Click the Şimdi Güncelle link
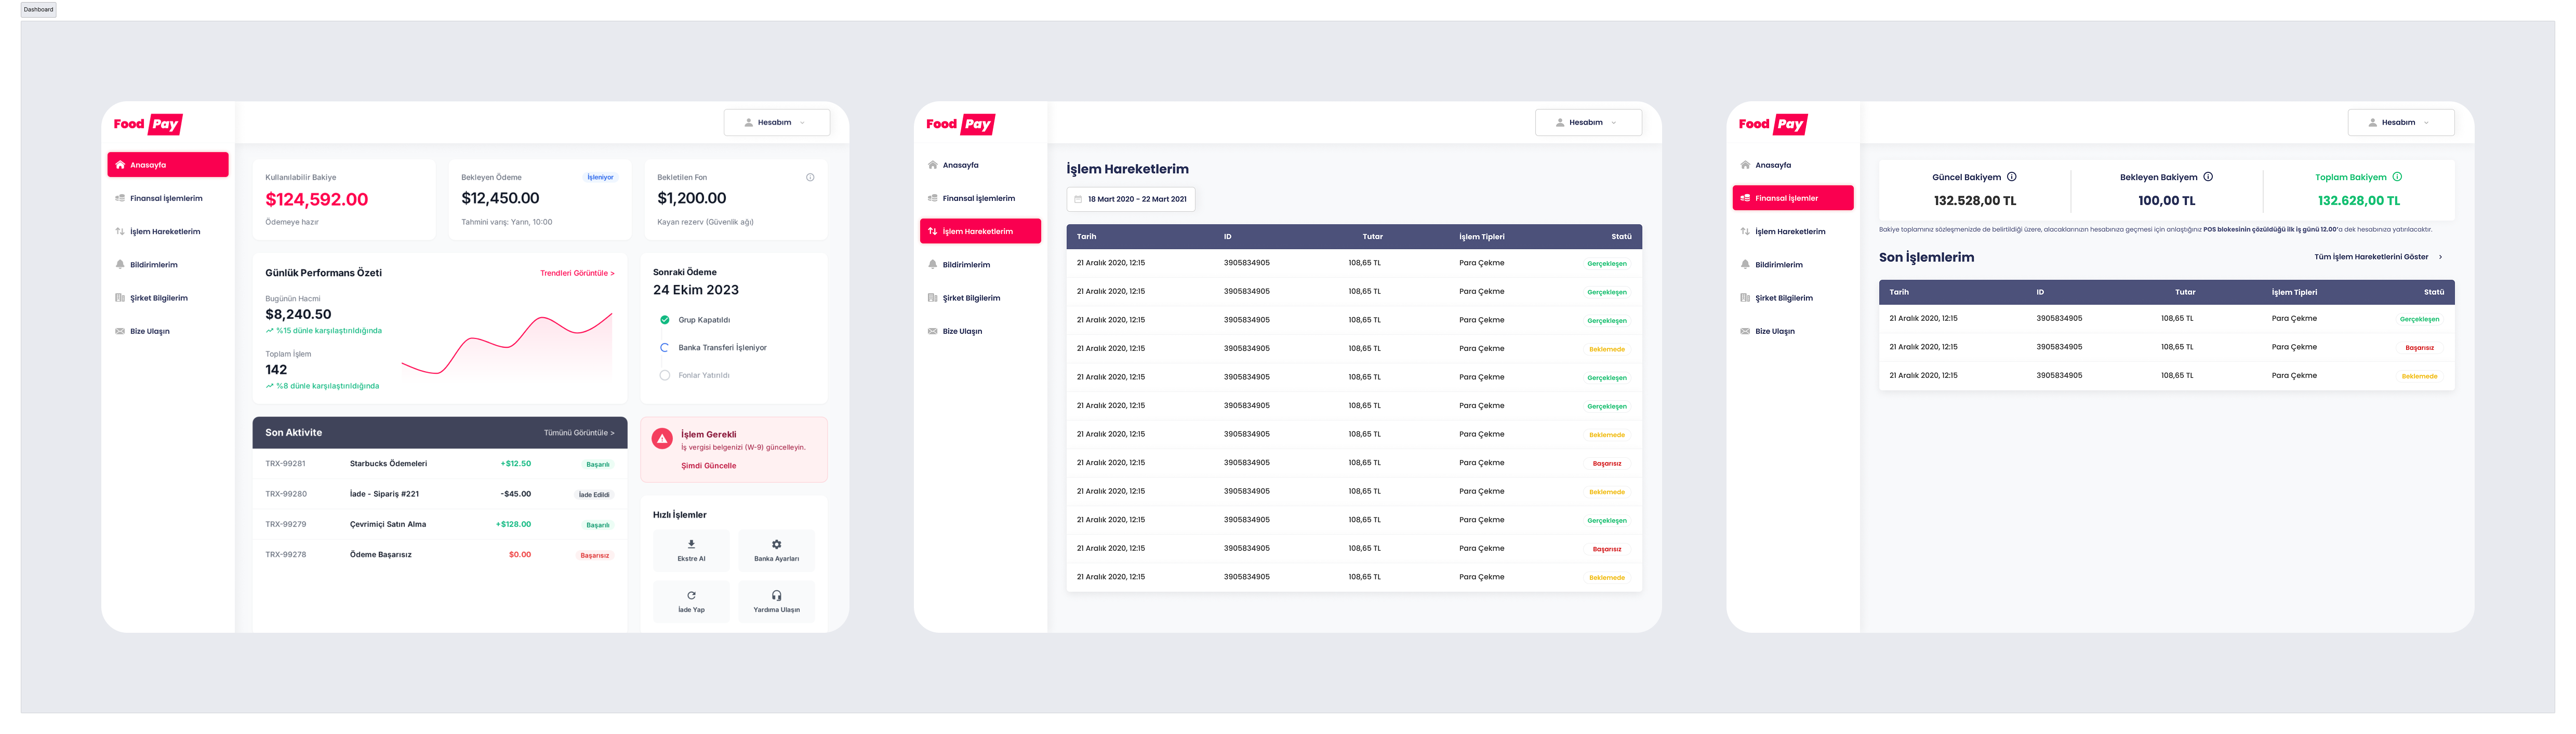 (x=708, y=465)
